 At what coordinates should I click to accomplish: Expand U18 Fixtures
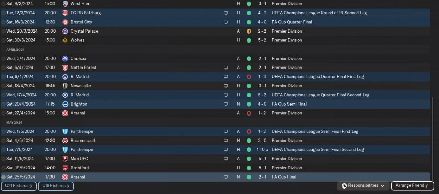point(56,186)
